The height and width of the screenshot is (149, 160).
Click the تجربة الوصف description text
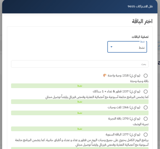[x=140, y=124]
